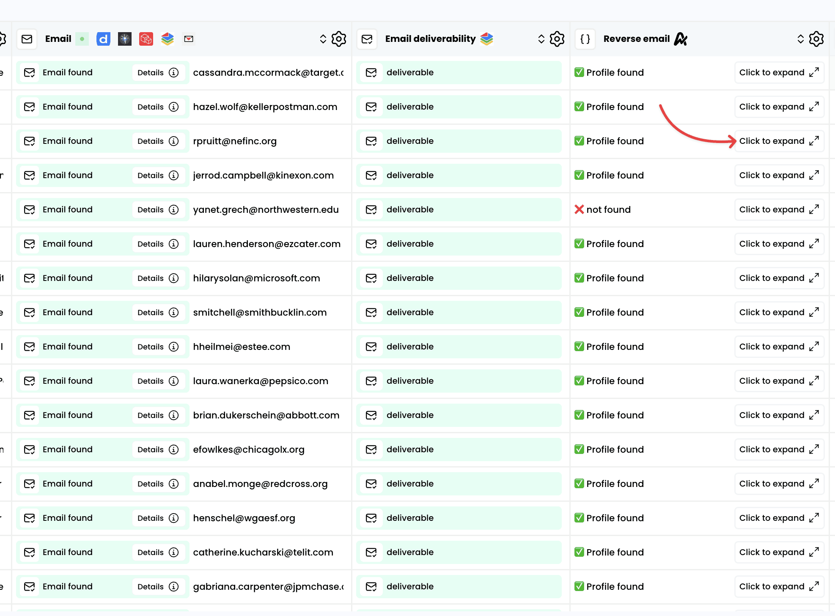Select the Email deliverability column header
This screenshot has width=835, height=616.
click(430, 39)
